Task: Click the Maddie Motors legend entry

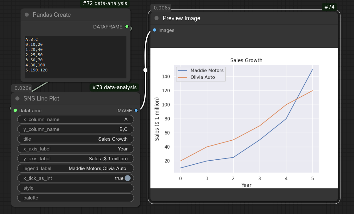Action: [200, 70]
